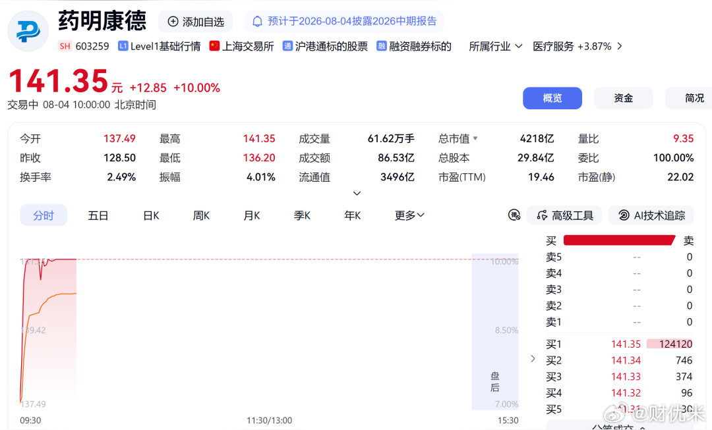Expand more quote data with chevron
Viewport: 712px width, 430px height.
pyautogui.click(x=357, y=193)
